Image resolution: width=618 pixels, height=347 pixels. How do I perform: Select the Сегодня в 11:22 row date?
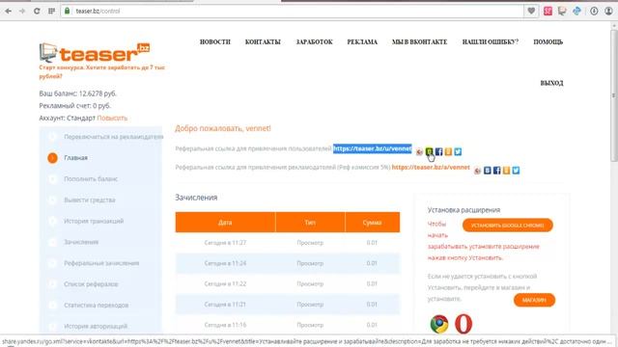pos(225,283)
